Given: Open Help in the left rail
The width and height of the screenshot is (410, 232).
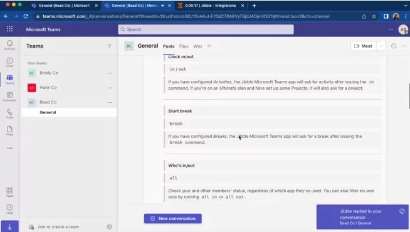Looking at the screenshot, I should 9,209.
